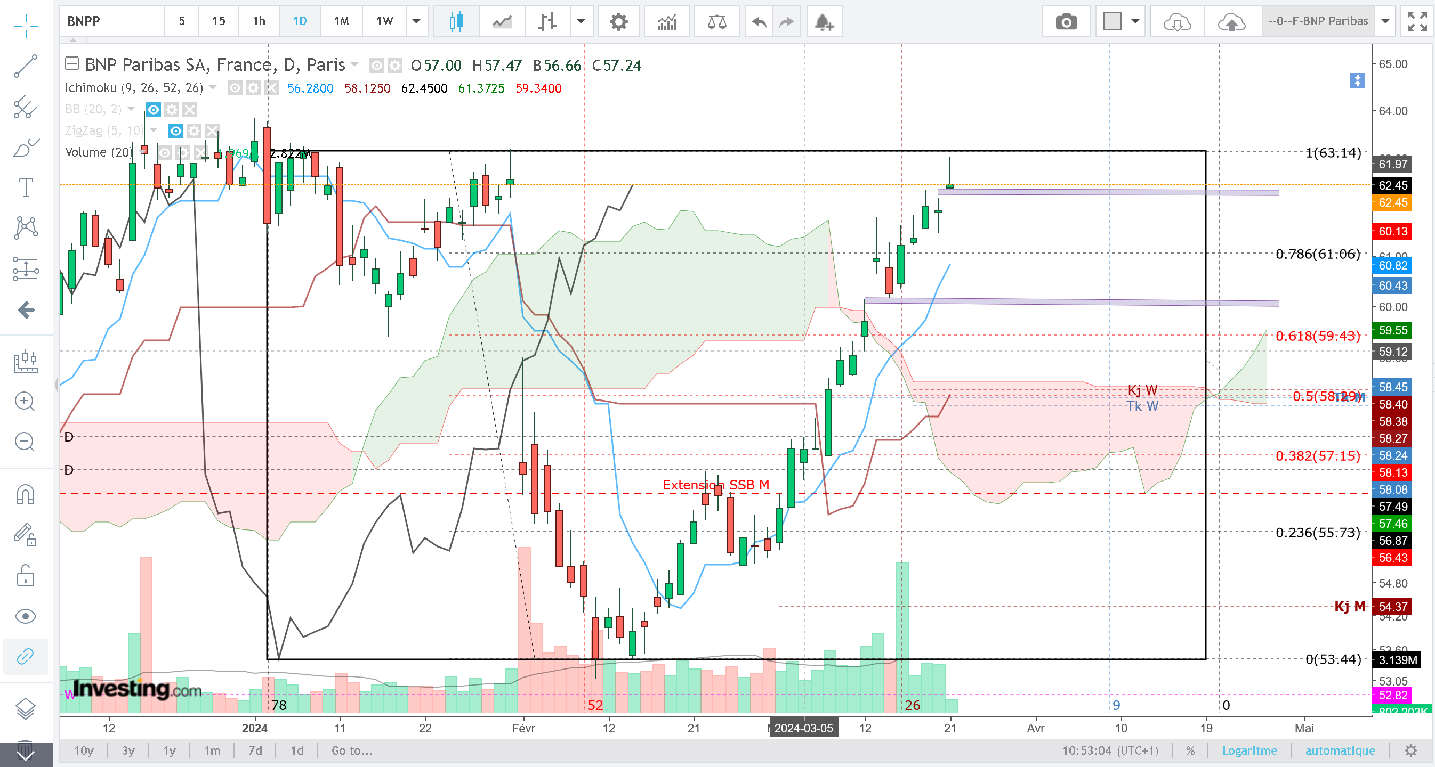This screenshot has height=767, width=1435.
Task: Switch to the 15 minute timeframe
Action: click(x=219, y=22)
